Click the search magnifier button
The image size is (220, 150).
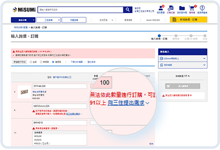[128, 10]
